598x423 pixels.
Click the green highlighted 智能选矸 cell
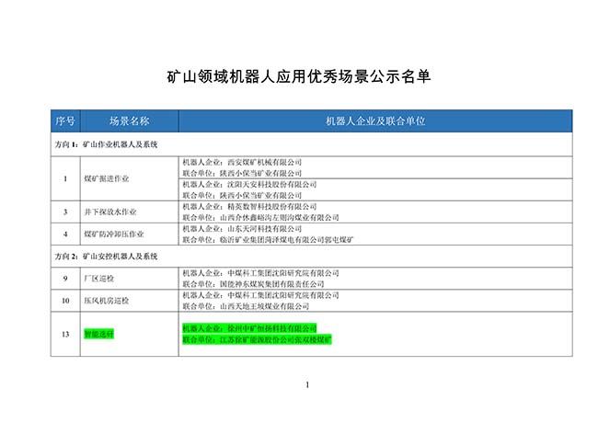point(98,335)
